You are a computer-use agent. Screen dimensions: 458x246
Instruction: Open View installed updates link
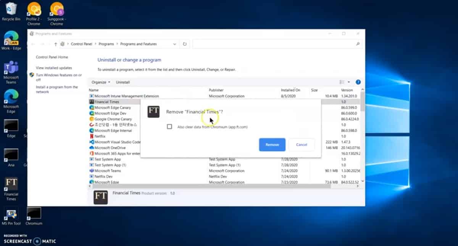(x=54, y=68)
